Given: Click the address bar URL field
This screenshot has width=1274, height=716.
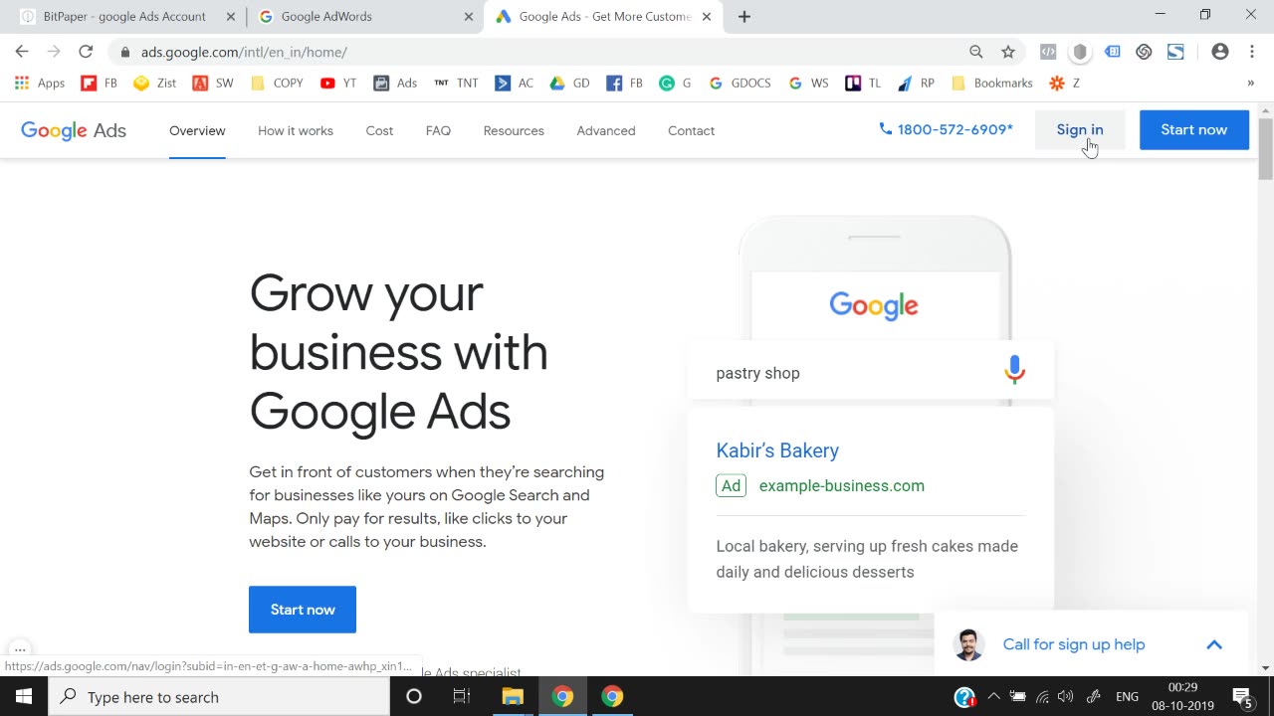Looking at the screenshot, I should pyautogui.click(x=537, y=52).
